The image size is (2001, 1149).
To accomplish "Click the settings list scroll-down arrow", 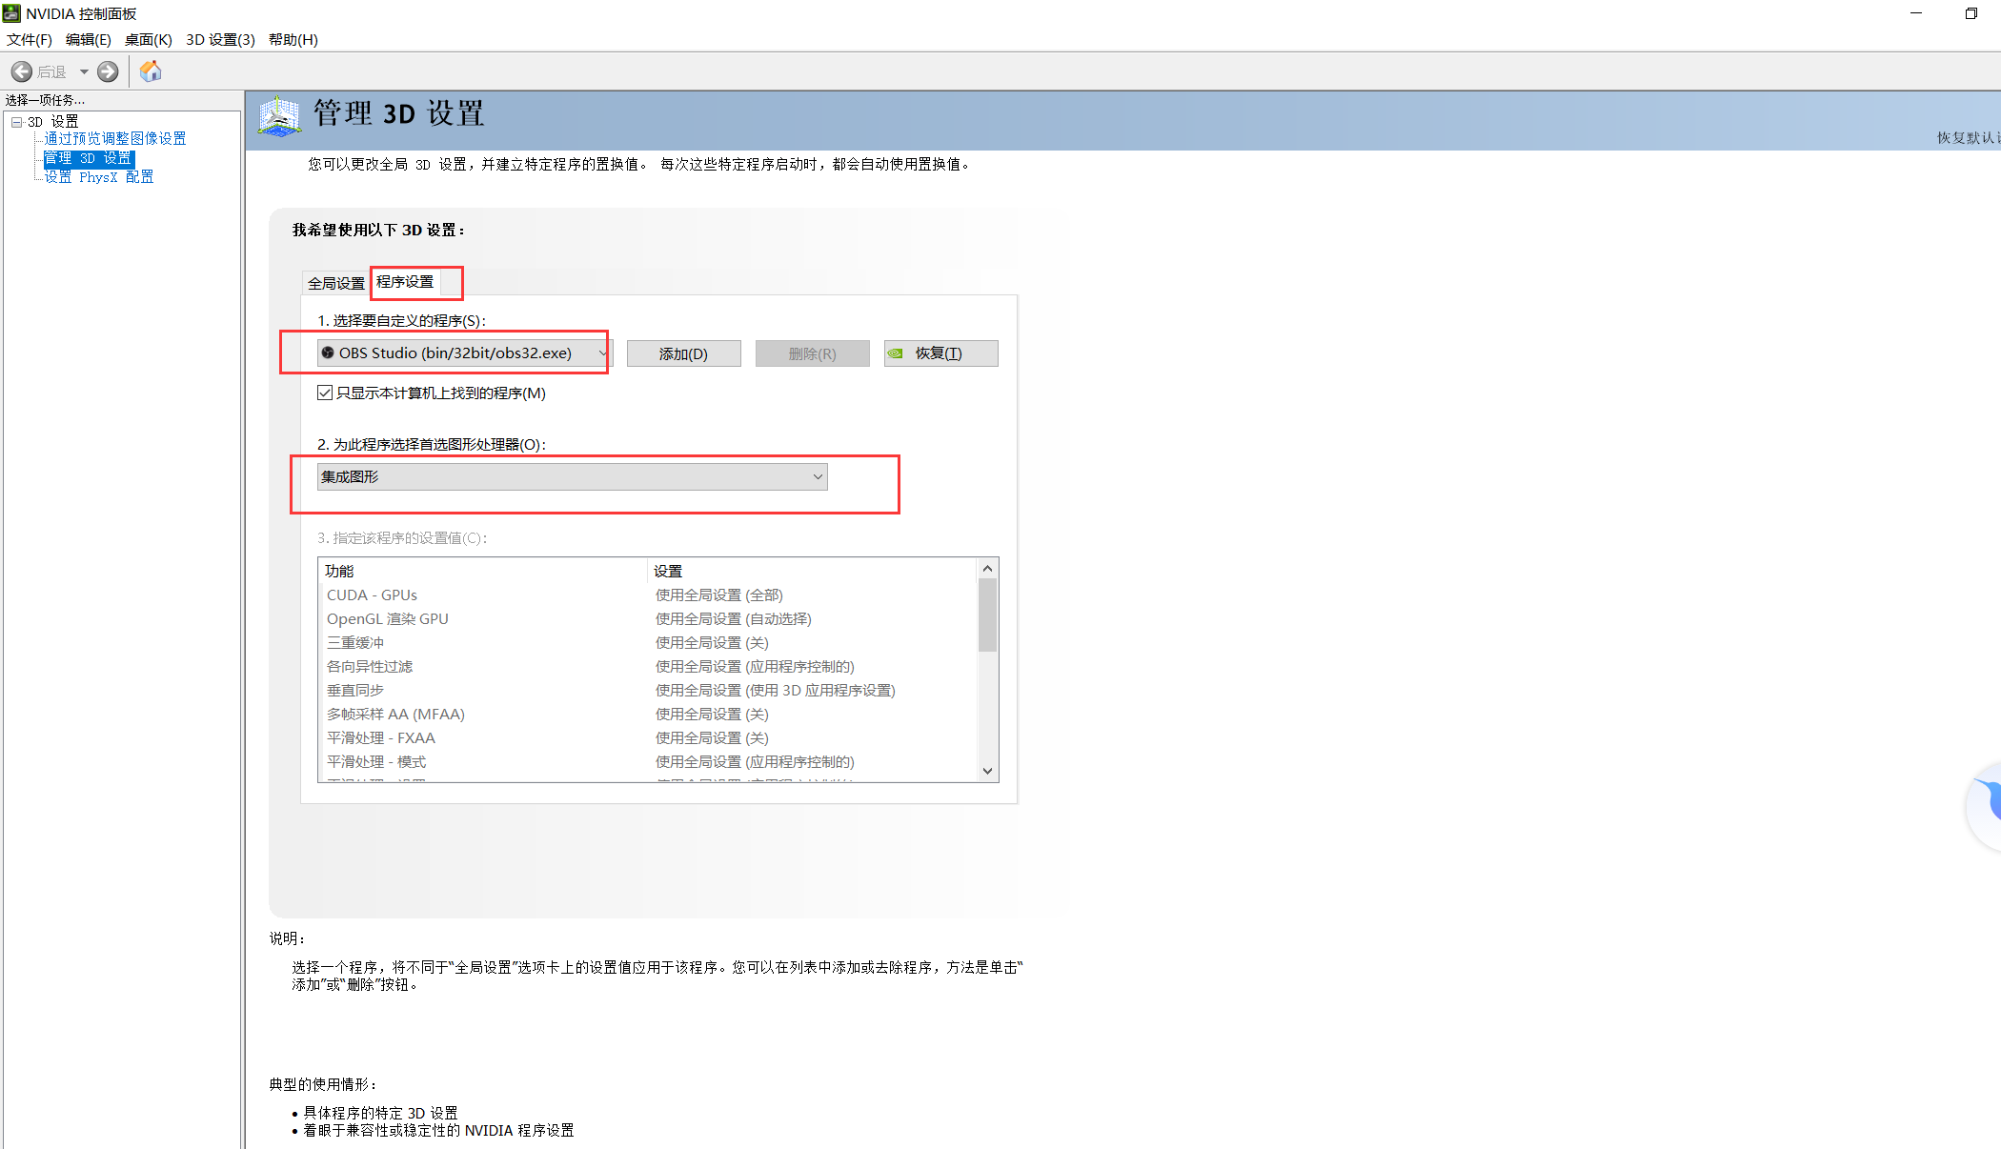I will click(x=987, y=771).
